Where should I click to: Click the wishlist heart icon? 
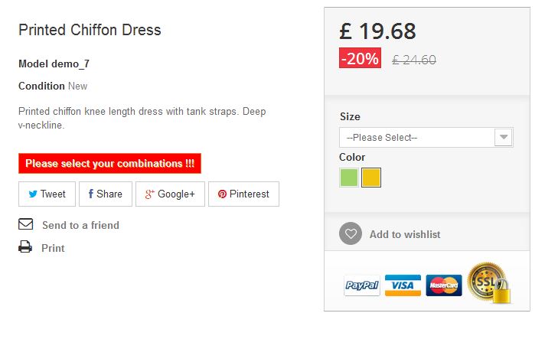coord(351,234)
